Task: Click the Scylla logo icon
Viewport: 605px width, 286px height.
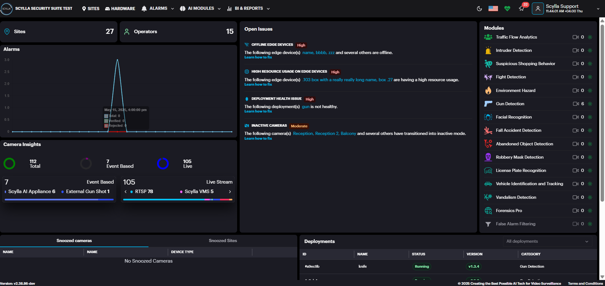Action: click(x=6, y=9)
